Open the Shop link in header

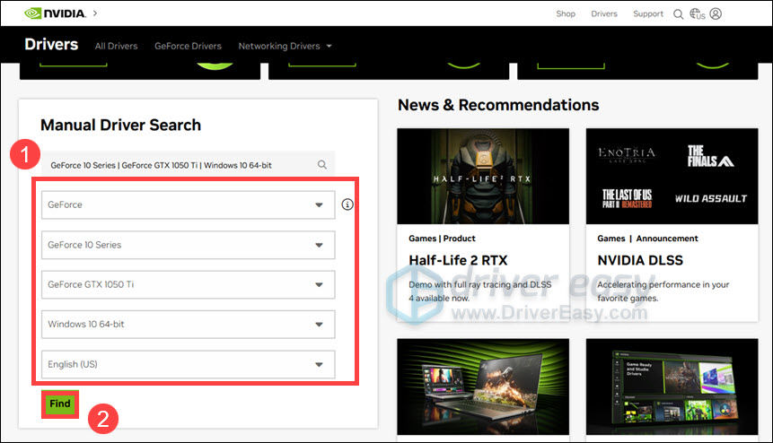point(566,14)
